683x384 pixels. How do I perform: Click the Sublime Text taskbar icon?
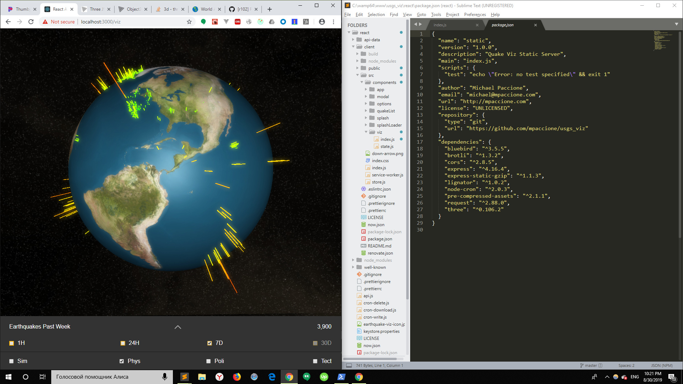(x=184, y=377)
